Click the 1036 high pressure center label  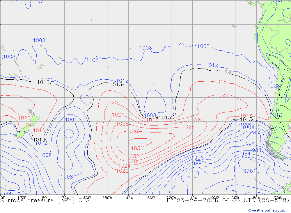coord(137,148)
